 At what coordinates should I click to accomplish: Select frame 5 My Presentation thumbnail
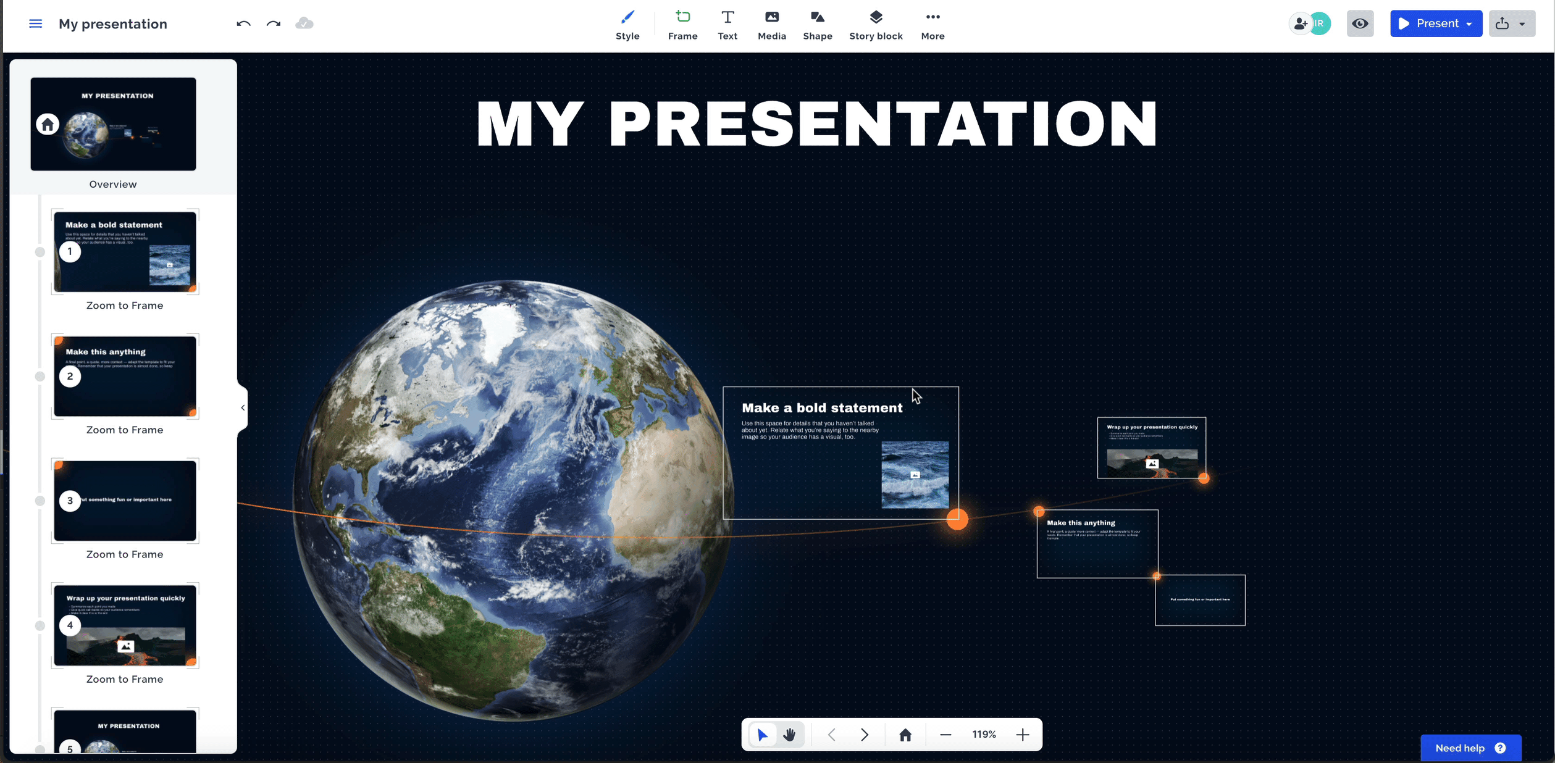pyautogui.click(x=125, y=732)
